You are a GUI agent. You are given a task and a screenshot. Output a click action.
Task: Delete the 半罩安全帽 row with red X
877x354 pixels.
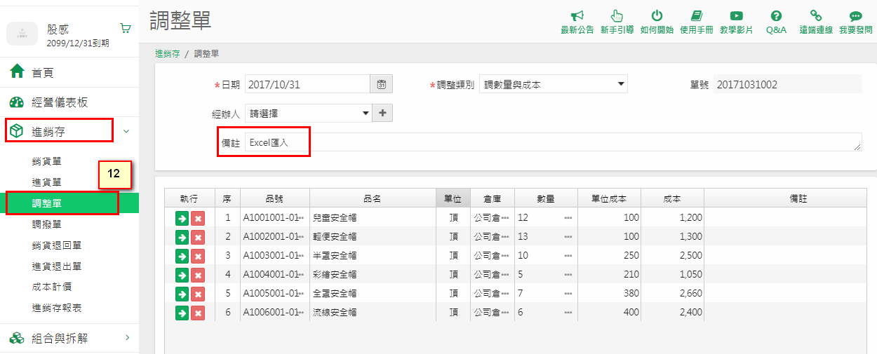(198, 256)
